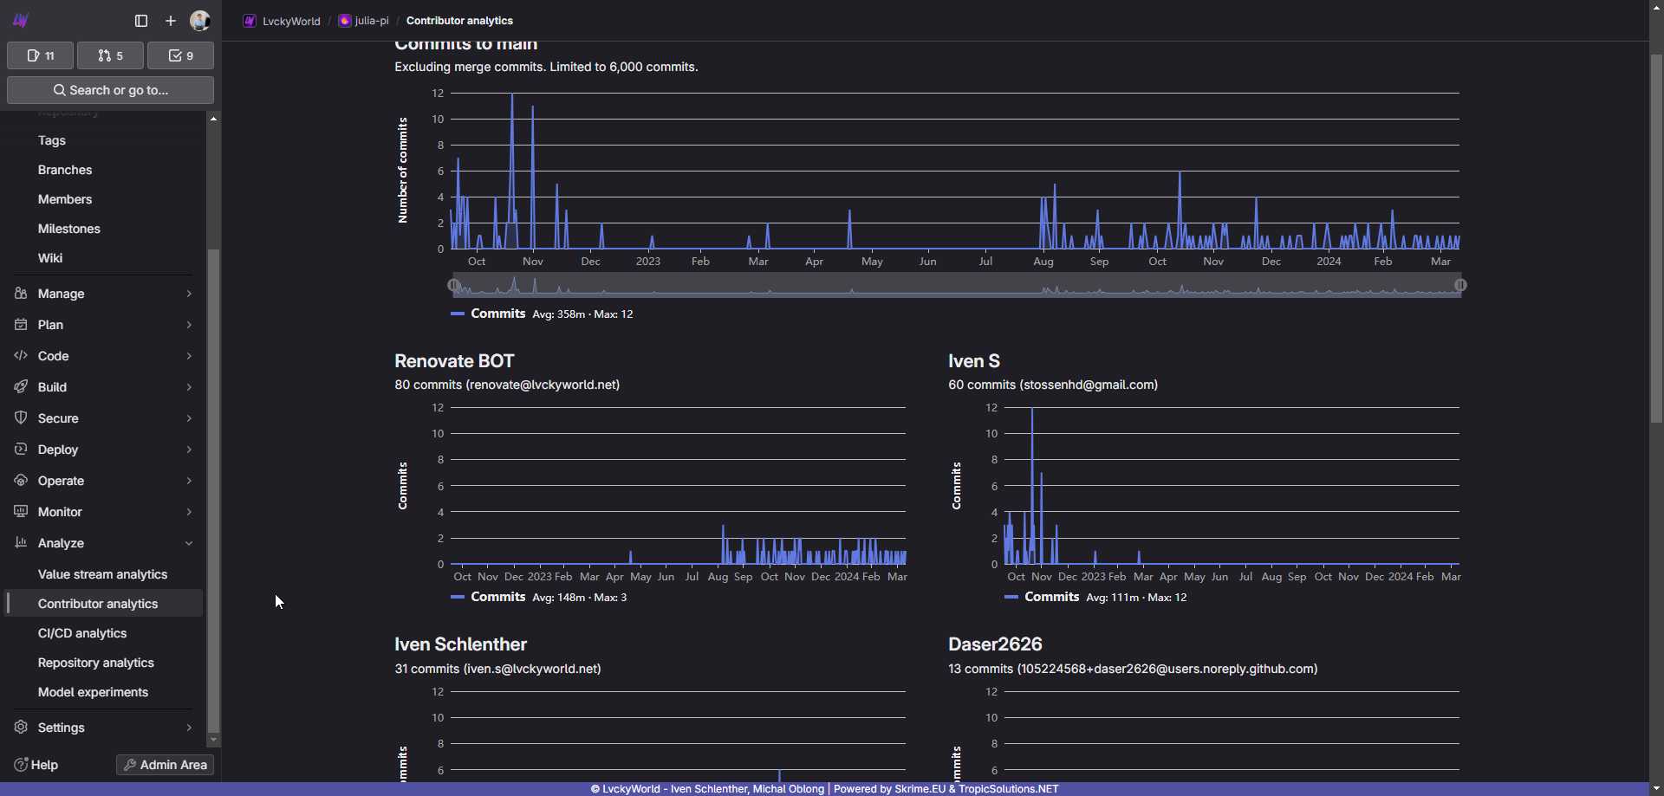Select Repository analytics in sidebar
Screen dimensions: 1664x796
click(x=96, y=663)
